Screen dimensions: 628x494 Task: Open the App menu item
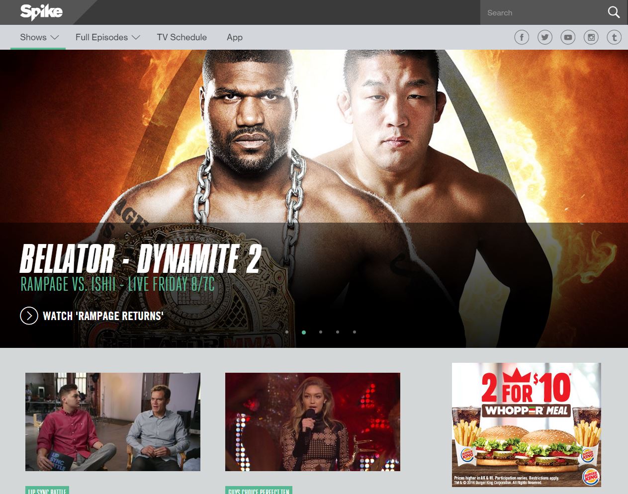coord(235,37)
